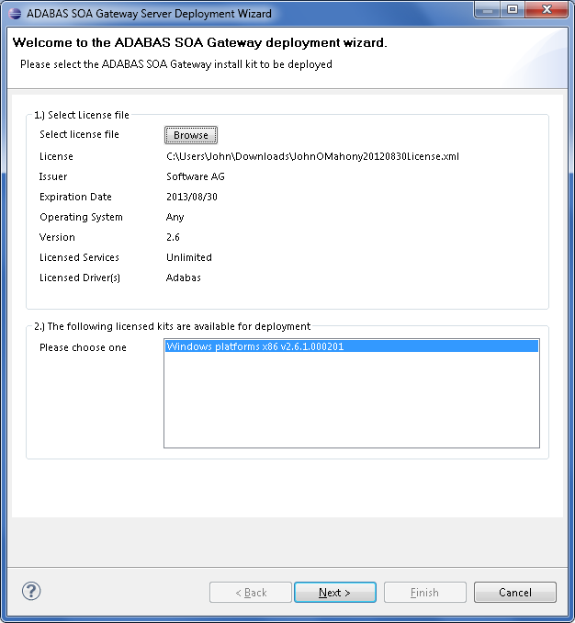Select Windows platforms x86 v2.6.1.000201 kit
575x623 pixels.
pos(352,346)
